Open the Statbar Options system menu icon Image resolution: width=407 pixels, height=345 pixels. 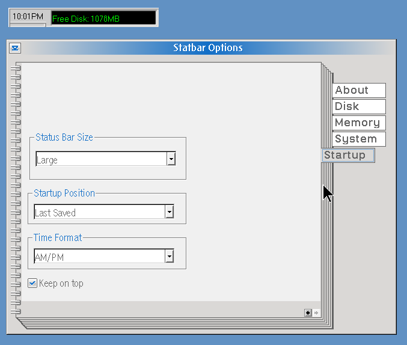pyautogui.click(x=15, y=48)
